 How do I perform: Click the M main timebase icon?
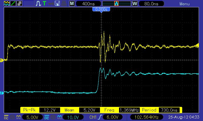click(x=72, y=4)
